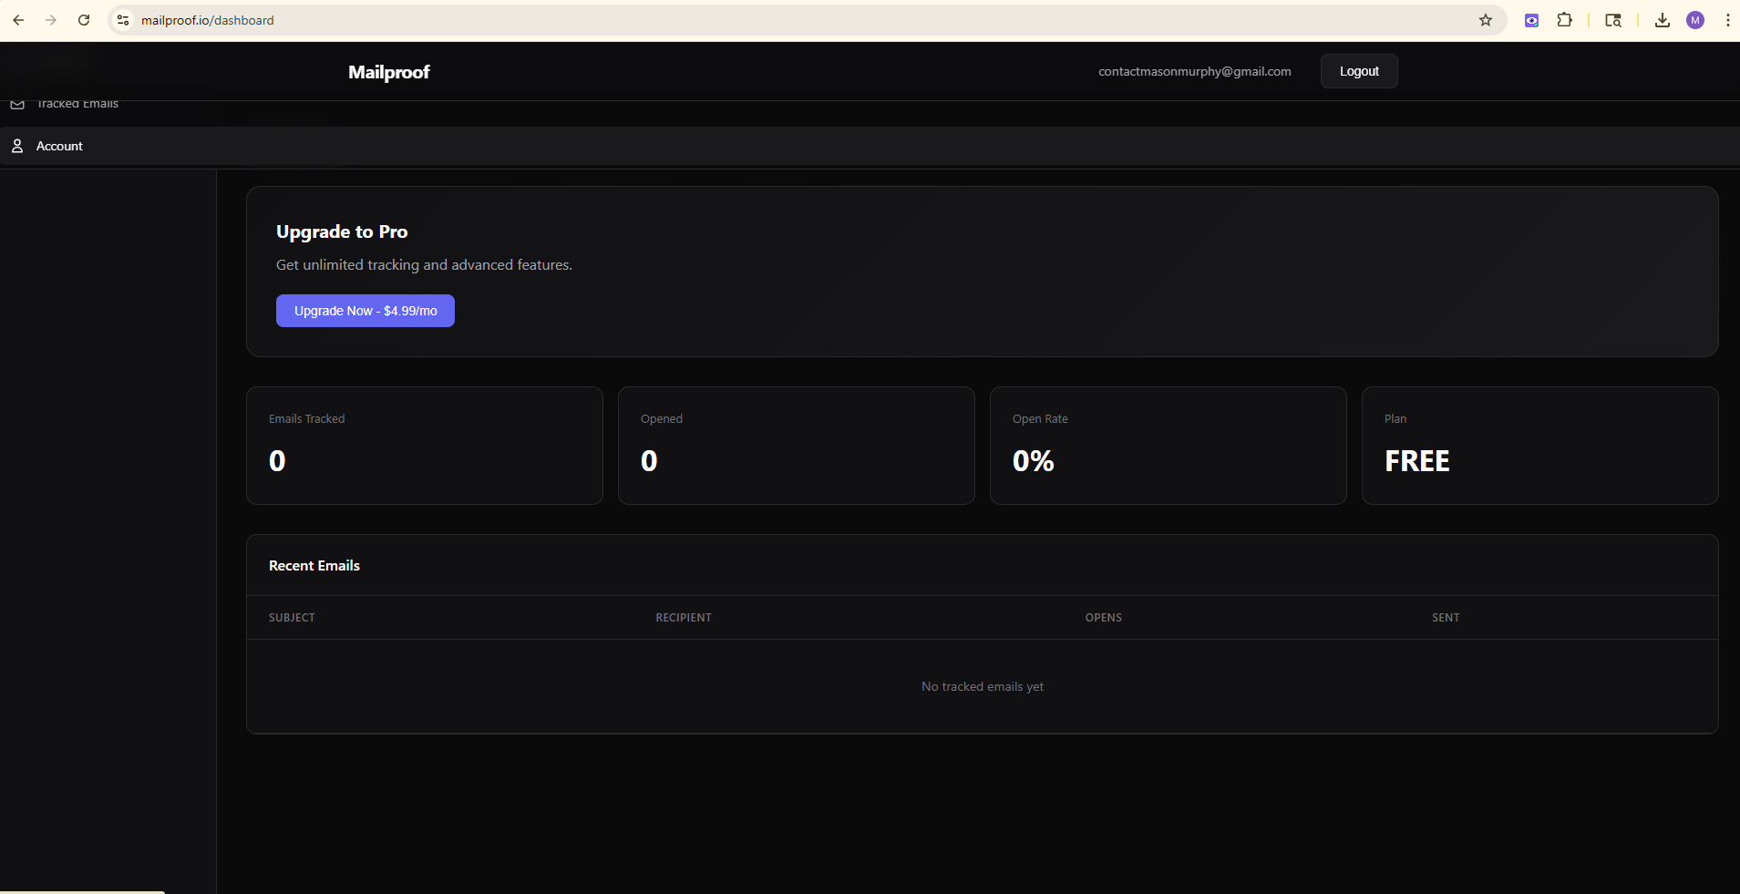The width and height of the screenshot is (1740, 894).
Task: Expand the account email contactmasonmurphy@gmail.com
Action: 1194,71
